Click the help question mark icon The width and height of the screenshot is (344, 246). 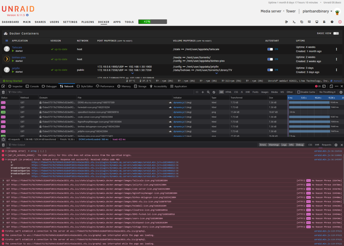tap(332, 22)
